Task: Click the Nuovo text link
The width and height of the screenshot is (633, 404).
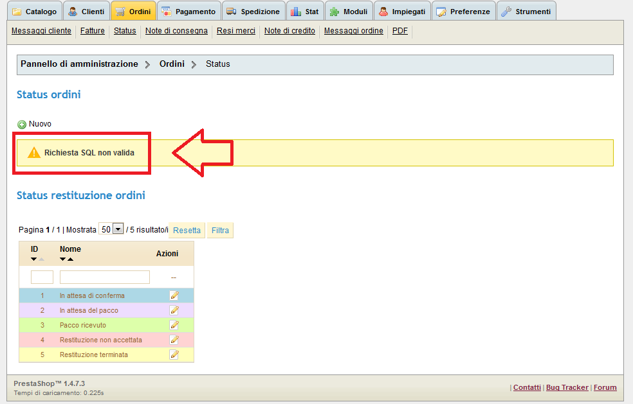Action: point(40,124)
